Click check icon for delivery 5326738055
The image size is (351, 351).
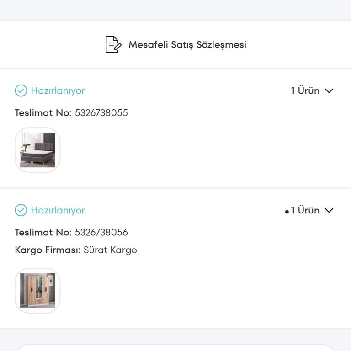tap(21, 90)
